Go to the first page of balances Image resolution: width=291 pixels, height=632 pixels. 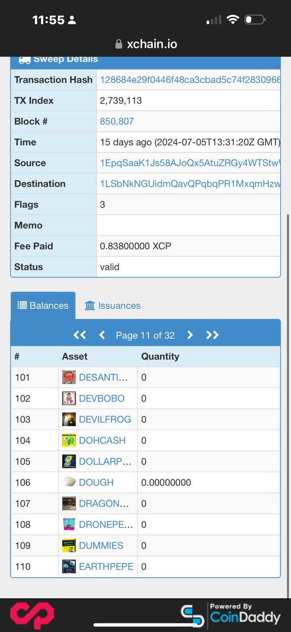(x=79, y=335)
